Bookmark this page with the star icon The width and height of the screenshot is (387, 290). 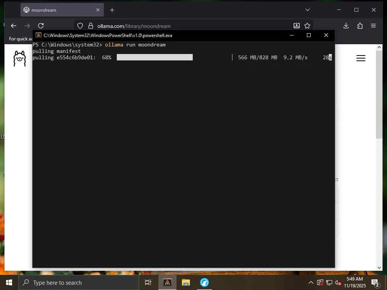[x=307, y=26]
